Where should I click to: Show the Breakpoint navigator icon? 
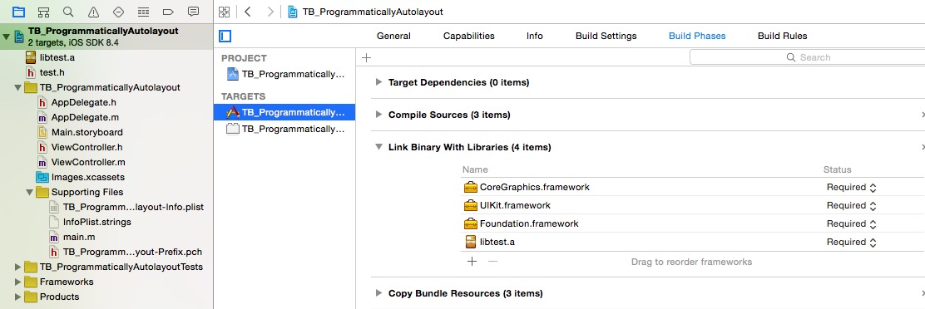(x=167, y=12)
